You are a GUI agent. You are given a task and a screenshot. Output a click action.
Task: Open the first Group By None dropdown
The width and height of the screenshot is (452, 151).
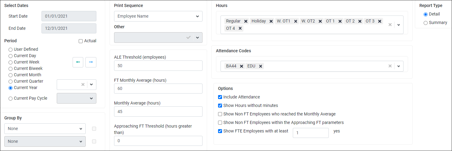tap(45, 129)
